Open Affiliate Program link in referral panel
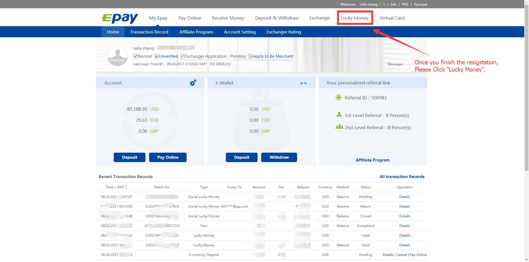 coord(372,160)
